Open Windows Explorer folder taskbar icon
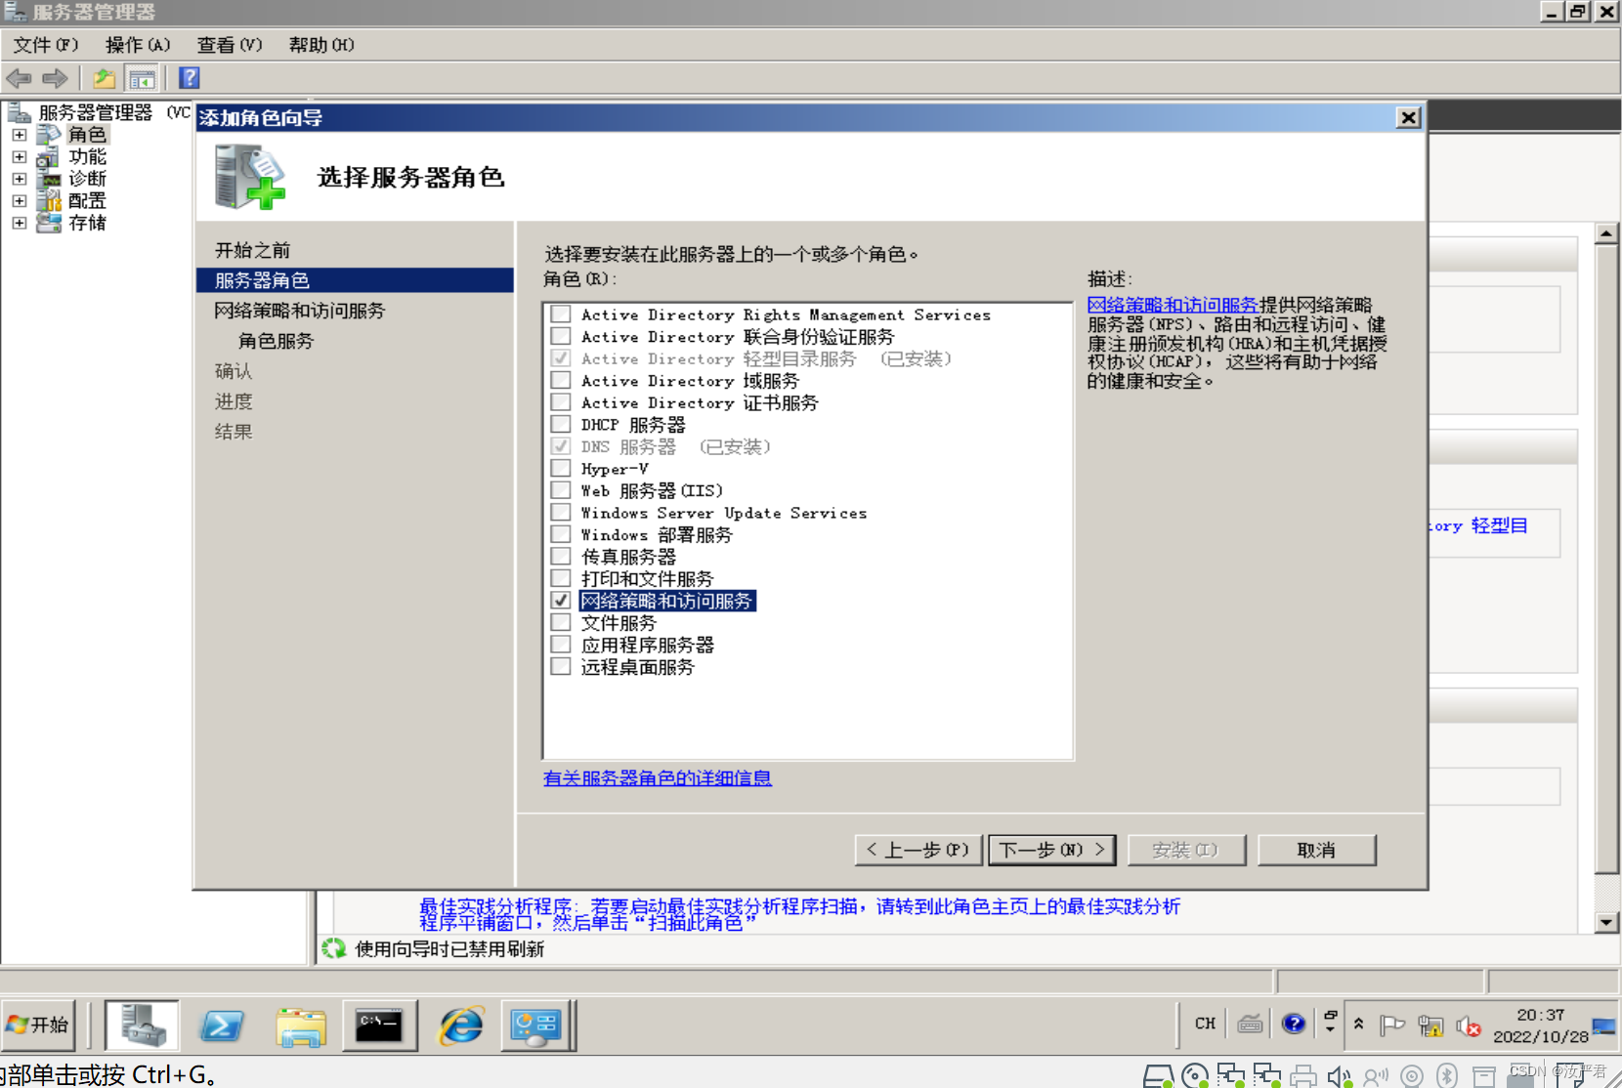The width and height of the screenshot is (1622, 1088). 300,1025
